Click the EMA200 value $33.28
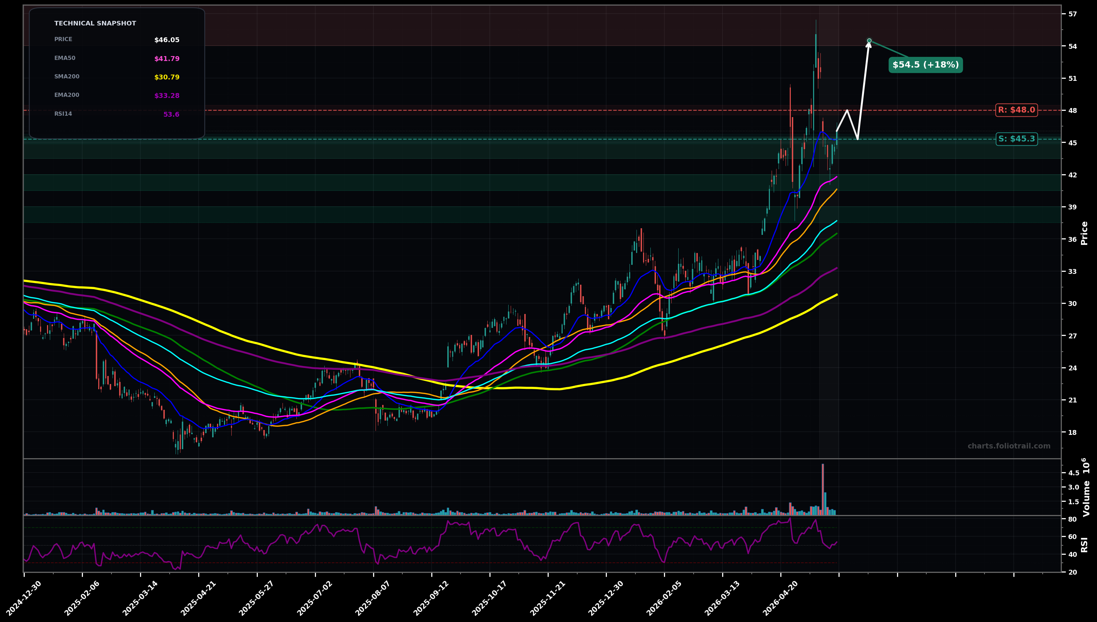Screen dimensions: 1097x622 [x=167, y=96]
